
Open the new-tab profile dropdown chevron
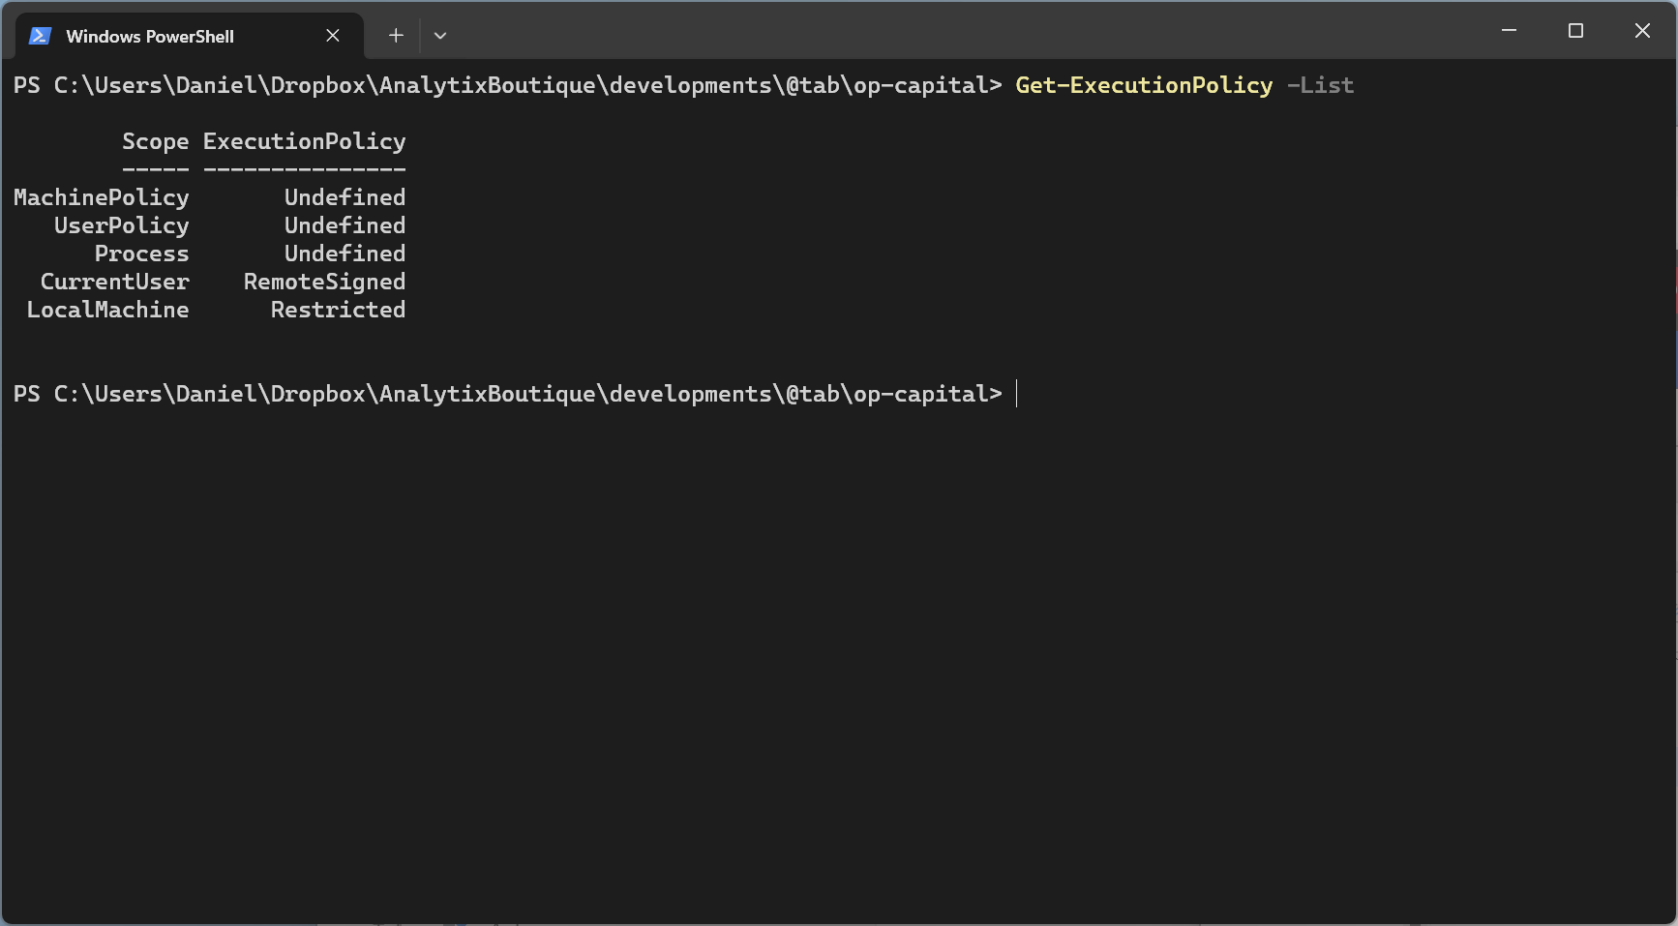tap(440, 35)
